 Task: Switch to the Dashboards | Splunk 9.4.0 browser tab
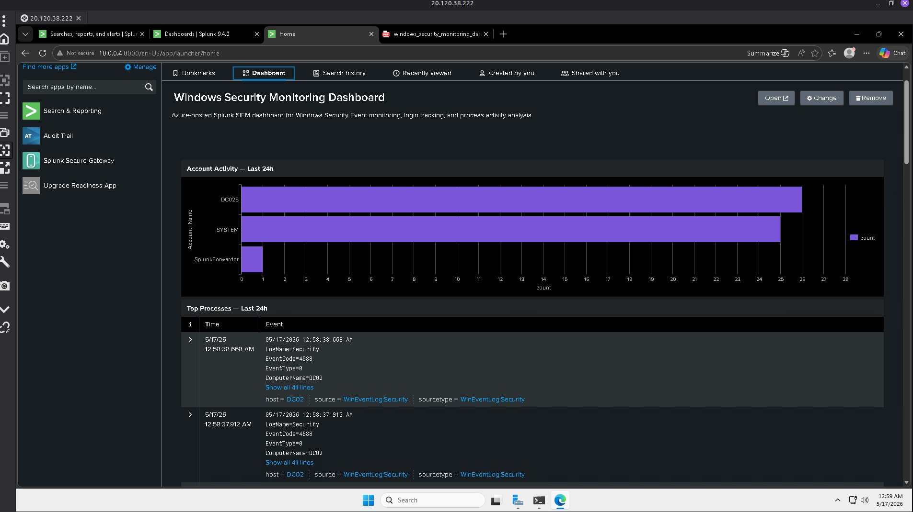[x=207, y=34]
